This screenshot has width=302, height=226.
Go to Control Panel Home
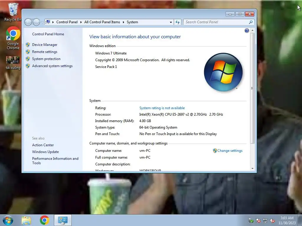(48, 34)
